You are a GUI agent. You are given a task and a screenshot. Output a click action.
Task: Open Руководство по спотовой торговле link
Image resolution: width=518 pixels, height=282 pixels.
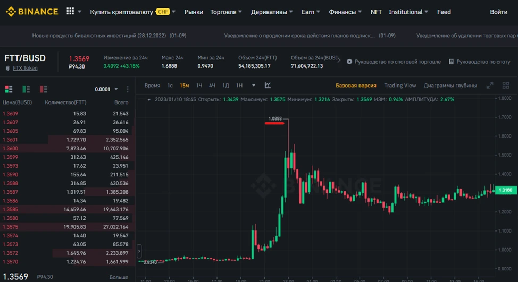(x=397, y=62)
